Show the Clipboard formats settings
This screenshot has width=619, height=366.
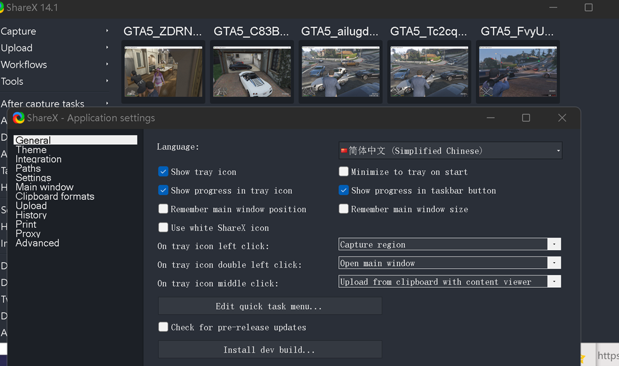pos(55,196)
